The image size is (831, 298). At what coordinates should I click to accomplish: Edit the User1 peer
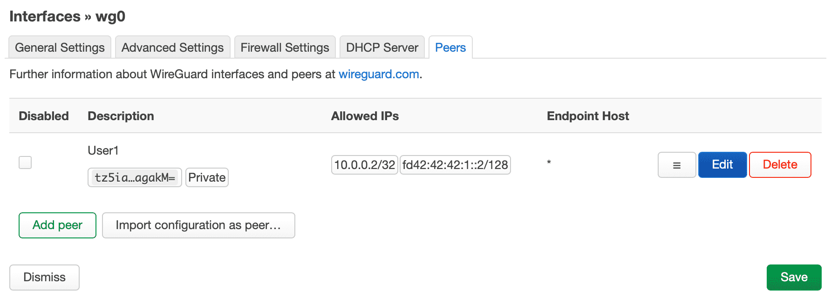(722, 165)
